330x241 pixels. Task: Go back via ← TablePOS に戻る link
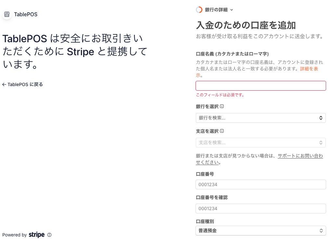(x=22, y=84)
